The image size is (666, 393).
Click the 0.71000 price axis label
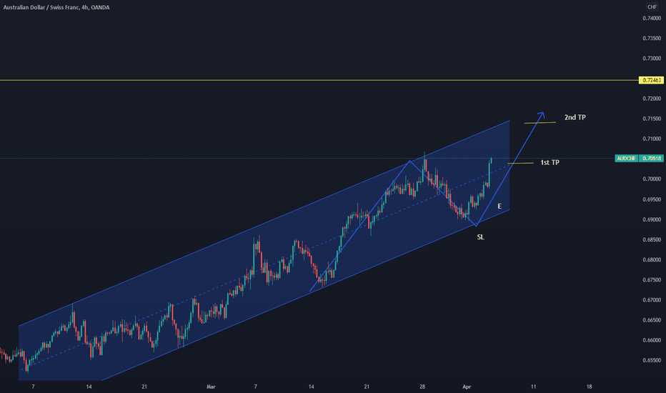pos(652,139)
